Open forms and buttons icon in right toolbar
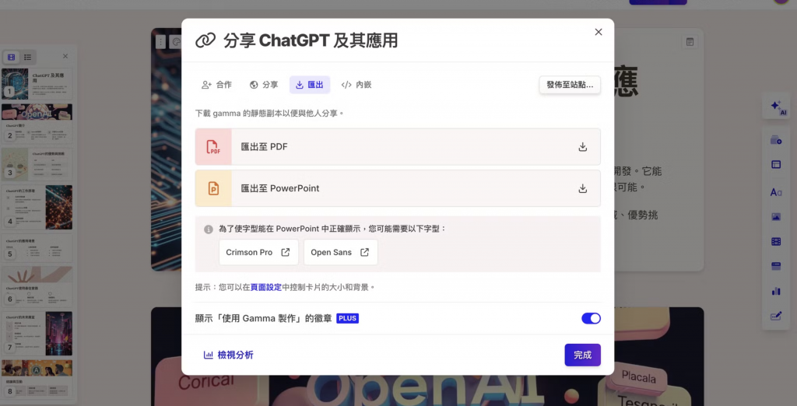 776,316
